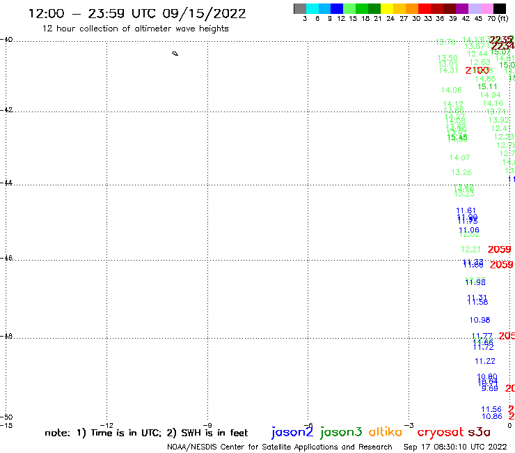This screenshot has height=453, width=515.
Task: Click the -46 latitude axis label
Action: pyautogui.click(x=6, y=258)
